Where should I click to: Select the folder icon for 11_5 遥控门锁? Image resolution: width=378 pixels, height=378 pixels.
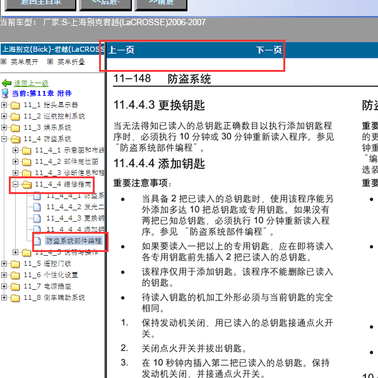point(15,264)
